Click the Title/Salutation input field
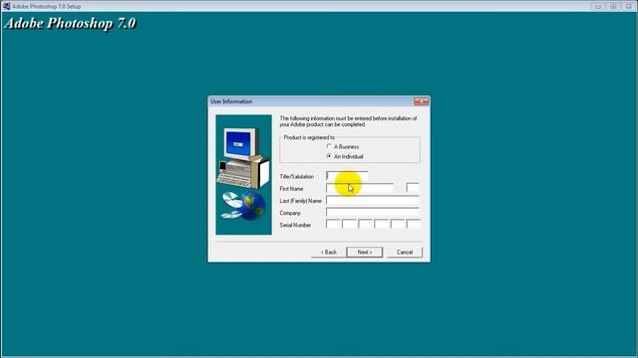 point(348,176)
